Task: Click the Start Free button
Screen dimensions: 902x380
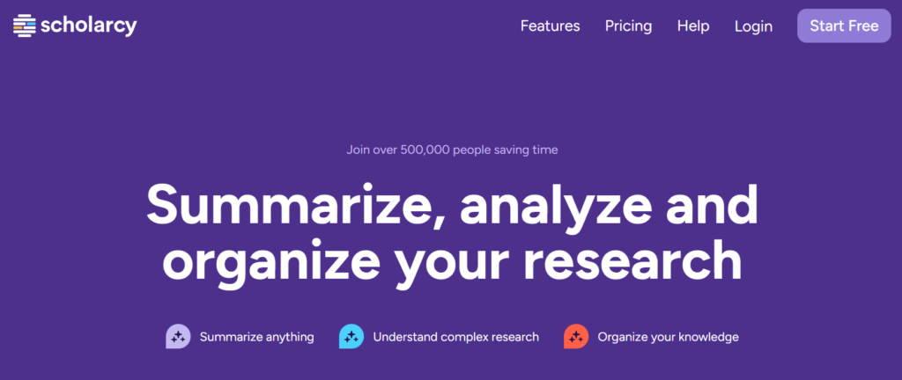Action: 844,26
